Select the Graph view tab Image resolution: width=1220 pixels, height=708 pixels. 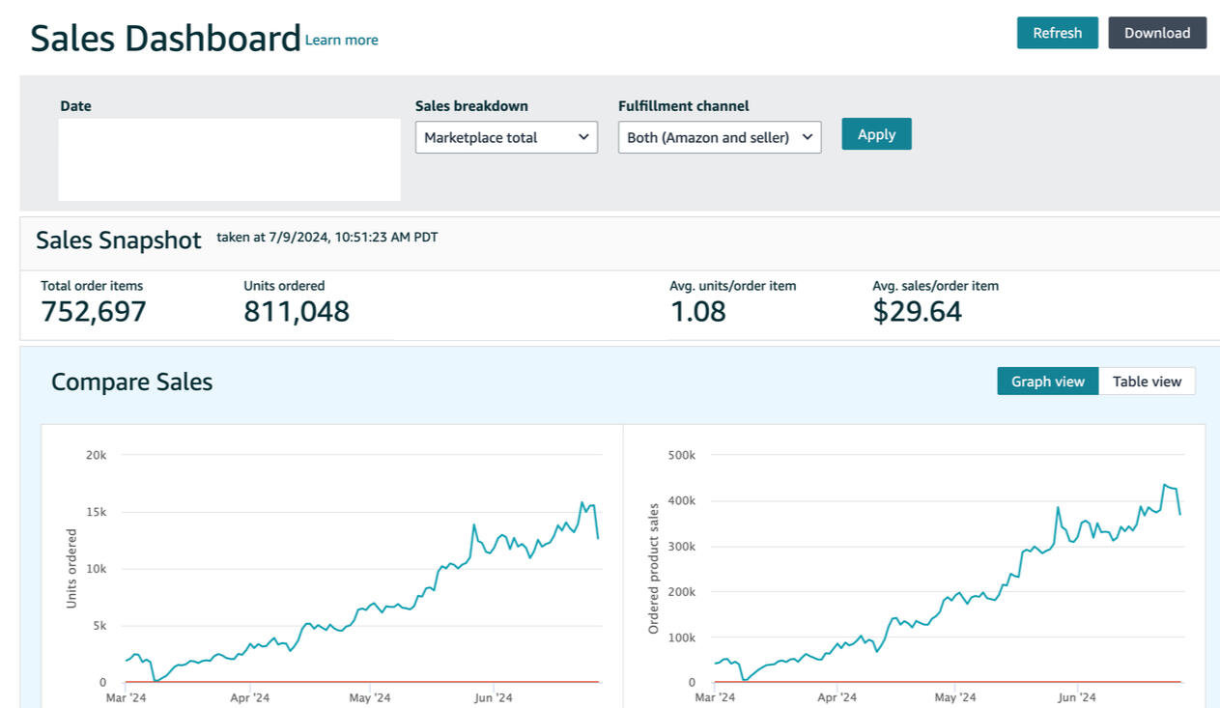(1047, 382)
